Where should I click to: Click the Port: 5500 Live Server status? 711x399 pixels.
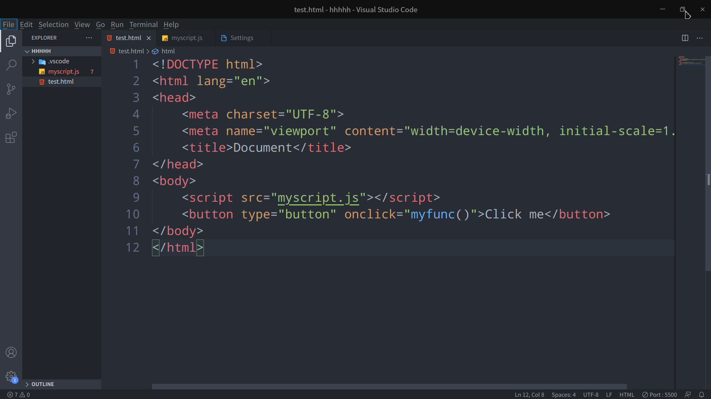[x=659, y=395]
